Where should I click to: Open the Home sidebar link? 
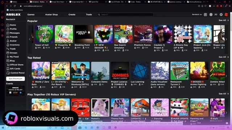tap(11, 25)
